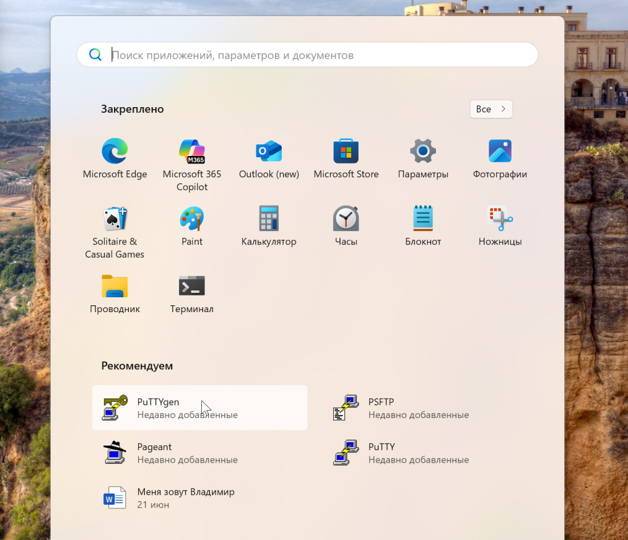Open Параметры settings gear
Viewport: 628px width, 540px height.
[x=423, y=159]
